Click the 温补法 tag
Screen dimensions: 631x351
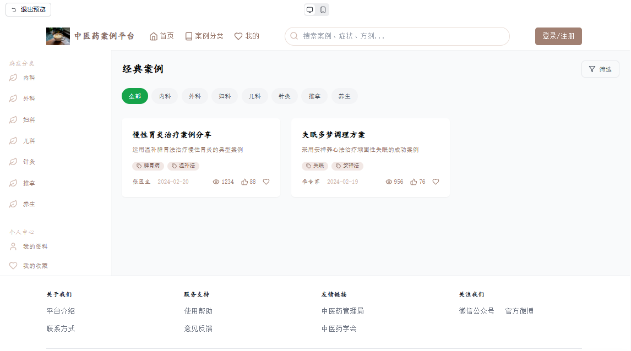click(x=183, y=166)
